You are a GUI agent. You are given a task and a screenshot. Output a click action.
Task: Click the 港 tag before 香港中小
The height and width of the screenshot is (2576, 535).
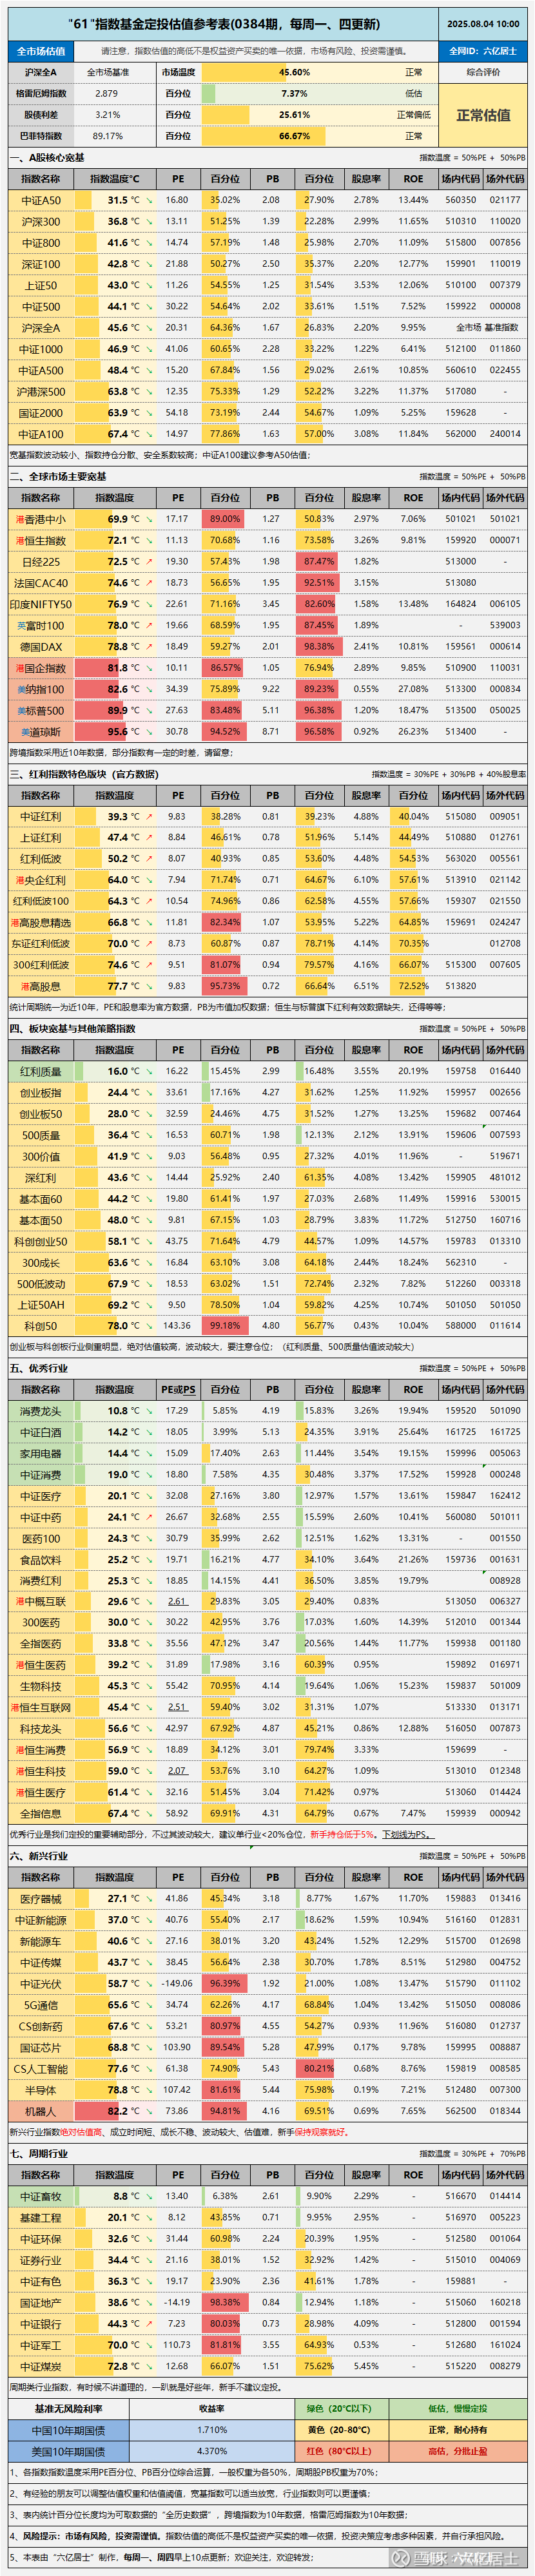click(x=19, y=519)
